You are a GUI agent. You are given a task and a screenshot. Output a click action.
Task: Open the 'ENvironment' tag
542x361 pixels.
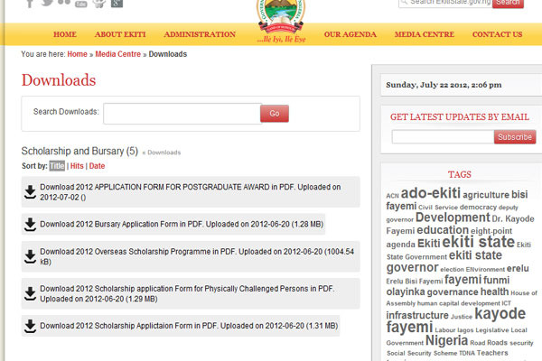pyautogui.click(x=485, y=270)
